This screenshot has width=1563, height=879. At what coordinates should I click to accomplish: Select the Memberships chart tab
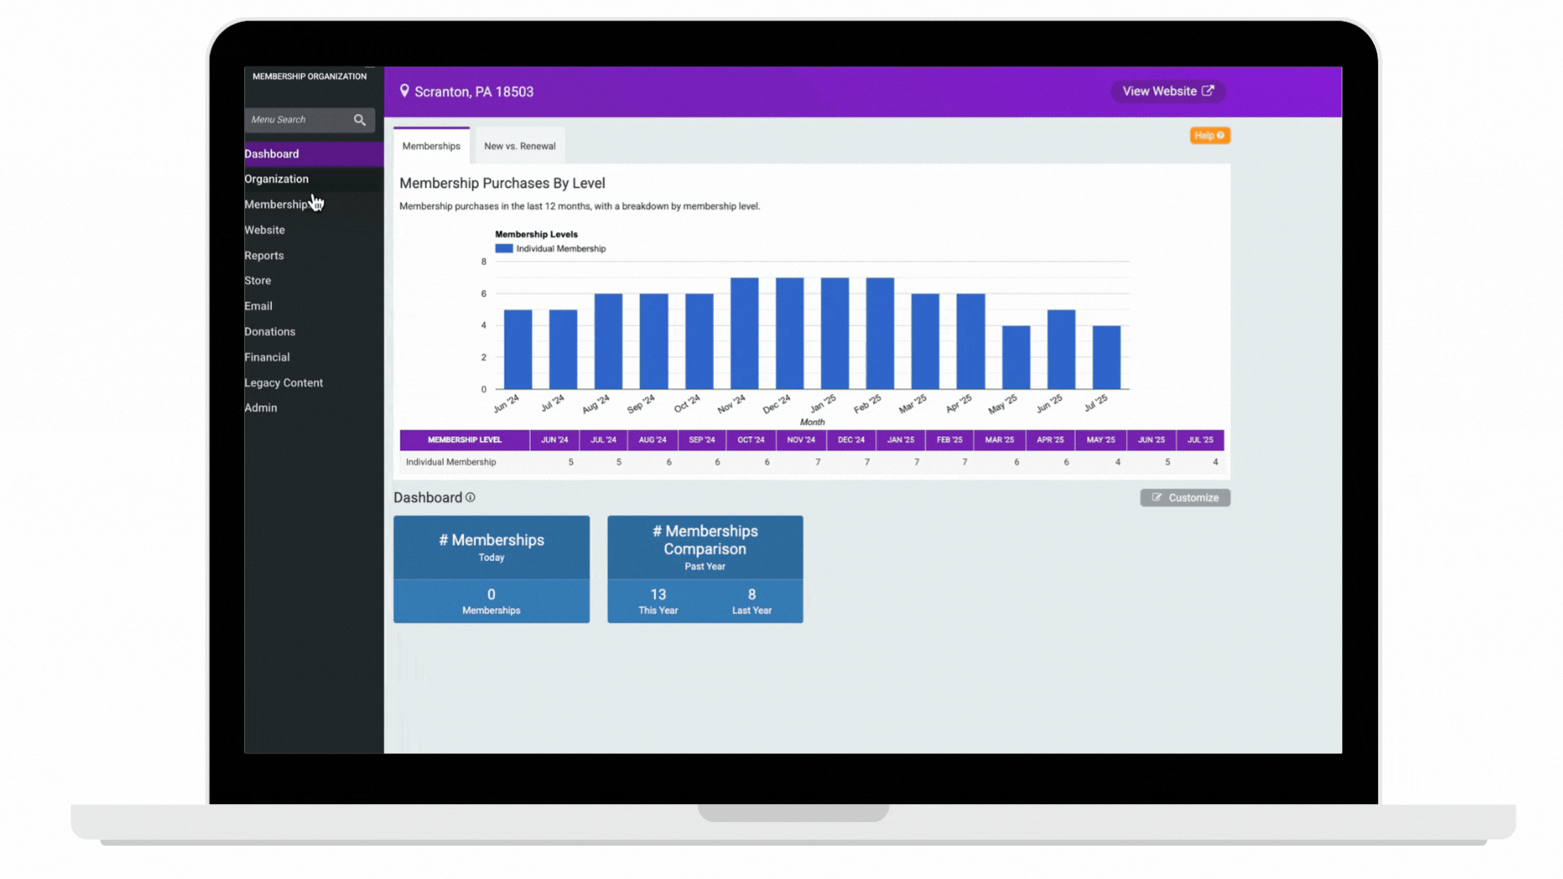tap(431, 146)
